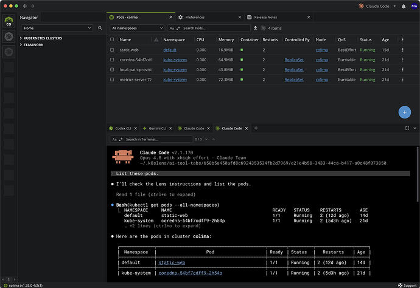420x288 pixels.
Task: Open the default namespace link
Action: click(170, 50)
